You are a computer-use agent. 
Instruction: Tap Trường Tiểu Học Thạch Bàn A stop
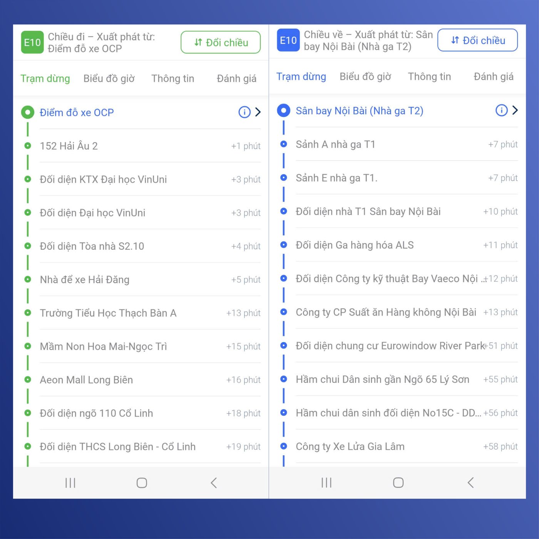[x=108, y=313]
